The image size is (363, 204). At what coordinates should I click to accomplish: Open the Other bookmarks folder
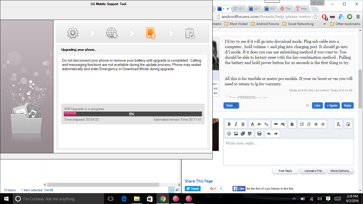[x=345, y=24]
